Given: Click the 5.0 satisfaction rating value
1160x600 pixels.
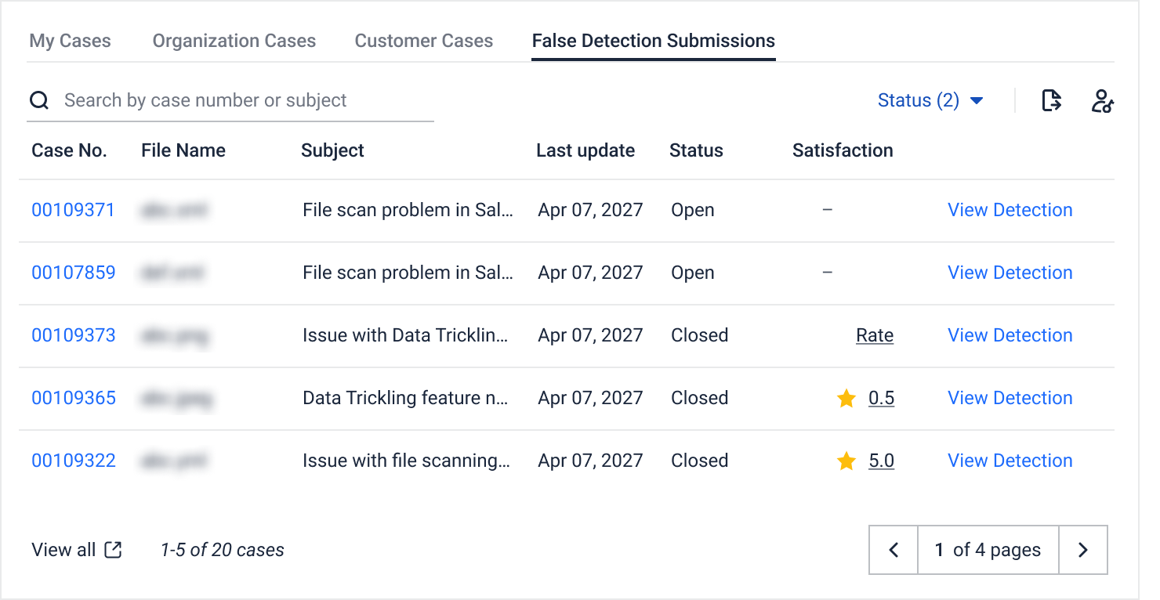Looking at the screenshot, I should click(882, 461).
